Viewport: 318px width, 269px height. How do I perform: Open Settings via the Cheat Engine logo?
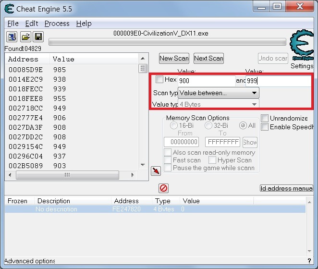tap(302, 45)
